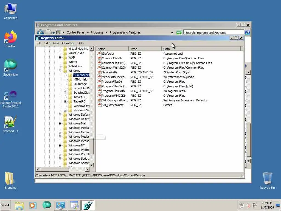
Task: Expand the WAB registry key
Action: click(x=60, y=58)
